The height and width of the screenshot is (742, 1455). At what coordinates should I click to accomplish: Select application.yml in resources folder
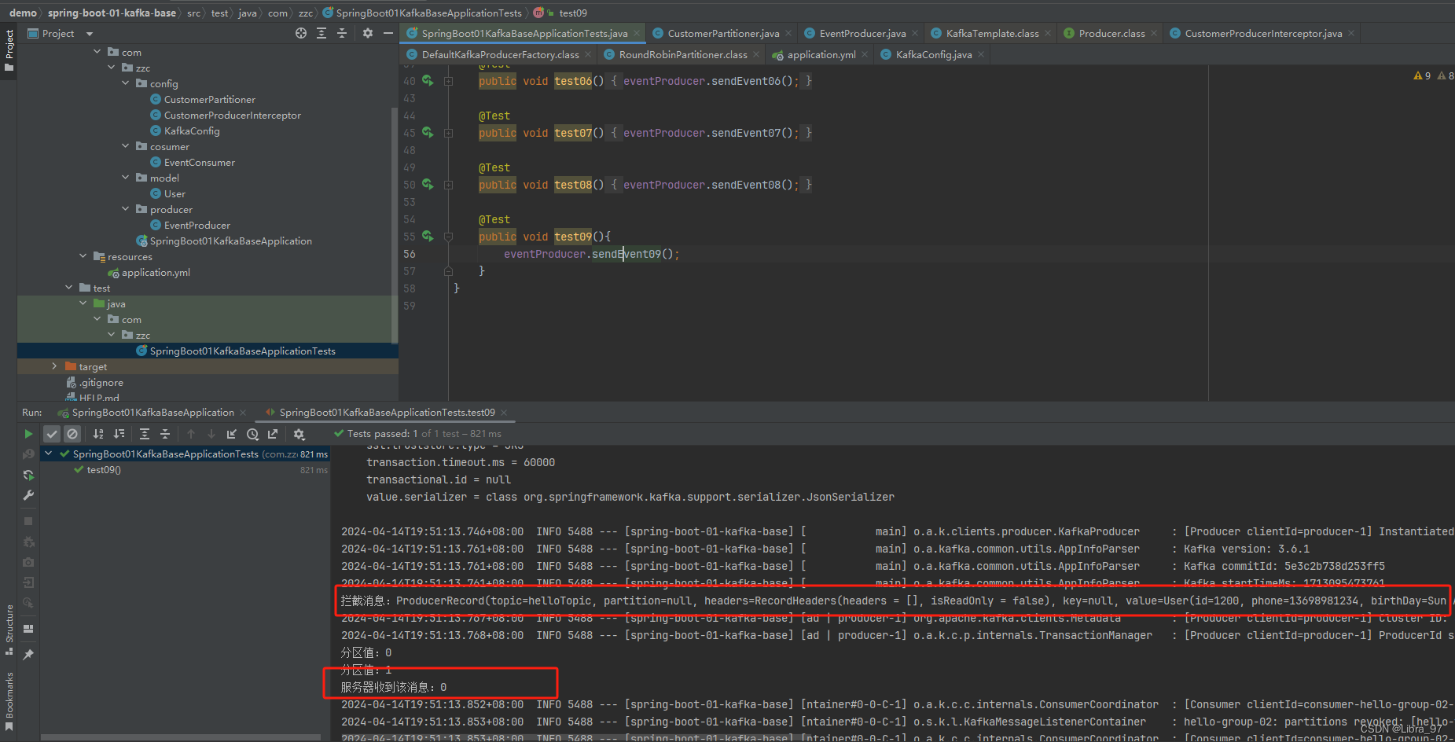(156, 272)
